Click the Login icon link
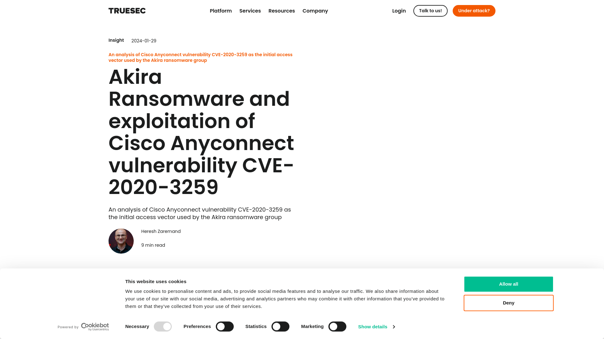 click(399, 11)
